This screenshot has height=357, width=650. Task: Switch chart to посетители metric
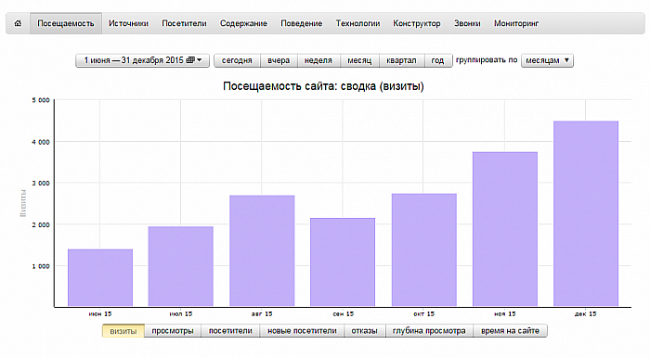(x=230, y=331)
